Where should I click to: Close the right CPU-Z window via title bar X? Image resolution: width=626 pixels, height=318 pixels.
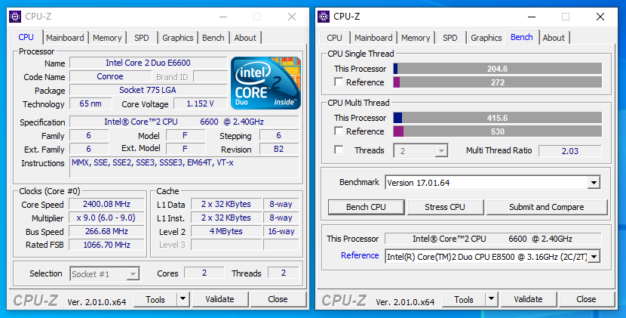[600, 17]
